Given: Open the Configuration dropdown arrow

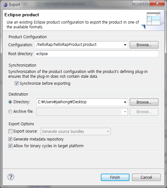Looking at the screenshot, I should point(125,45).
